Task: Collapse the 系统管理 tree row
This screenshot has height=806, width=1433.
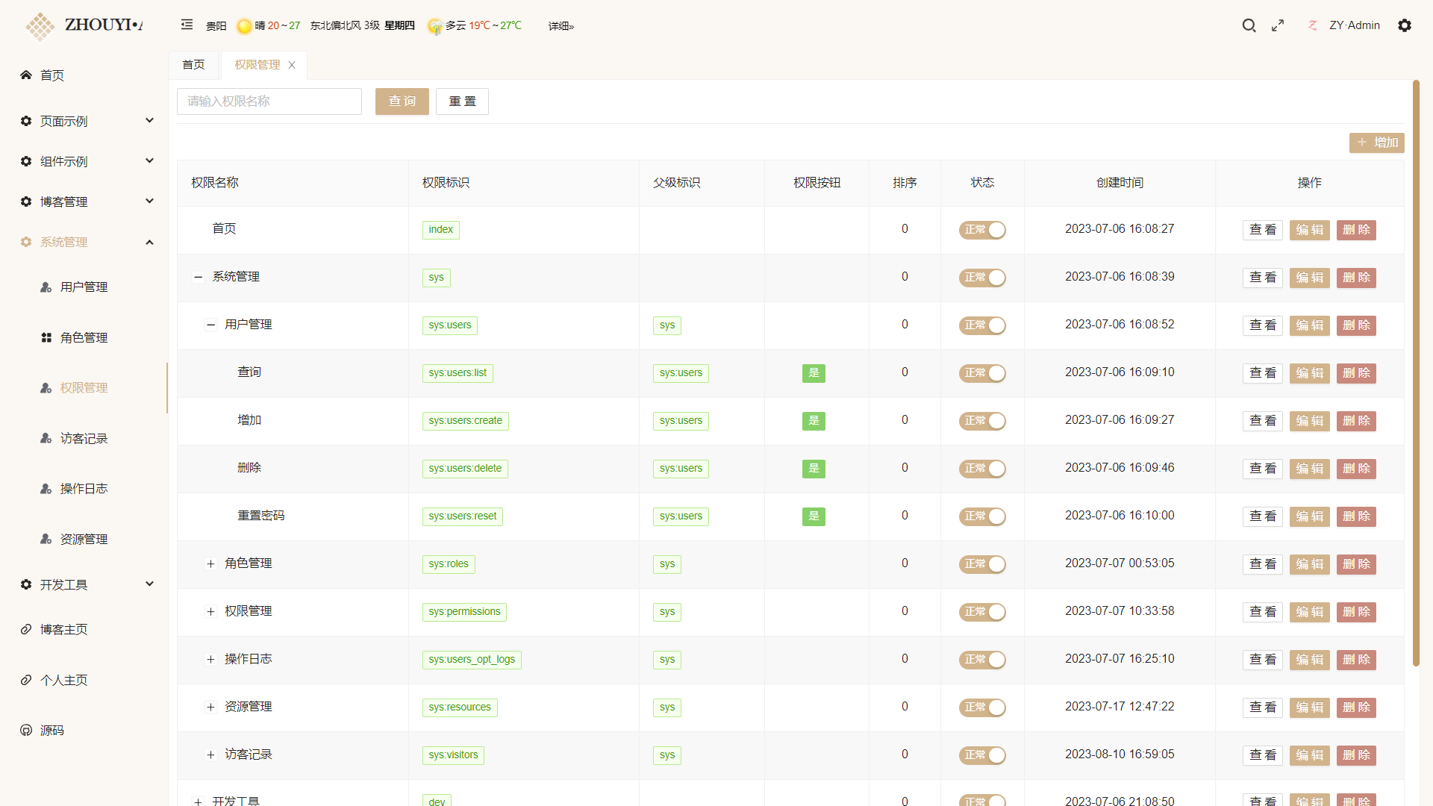Action: coord(198,277)
